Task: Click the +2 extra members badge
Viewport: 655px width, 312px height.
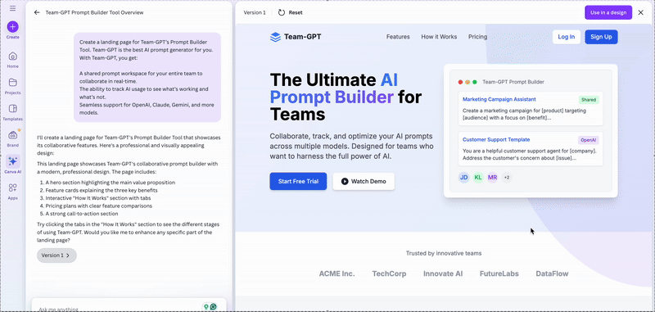Action: (x=507, y=178)
